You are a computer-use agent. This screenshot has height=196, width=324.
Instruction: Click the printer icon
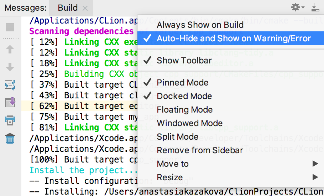click(x=10, y=120)
